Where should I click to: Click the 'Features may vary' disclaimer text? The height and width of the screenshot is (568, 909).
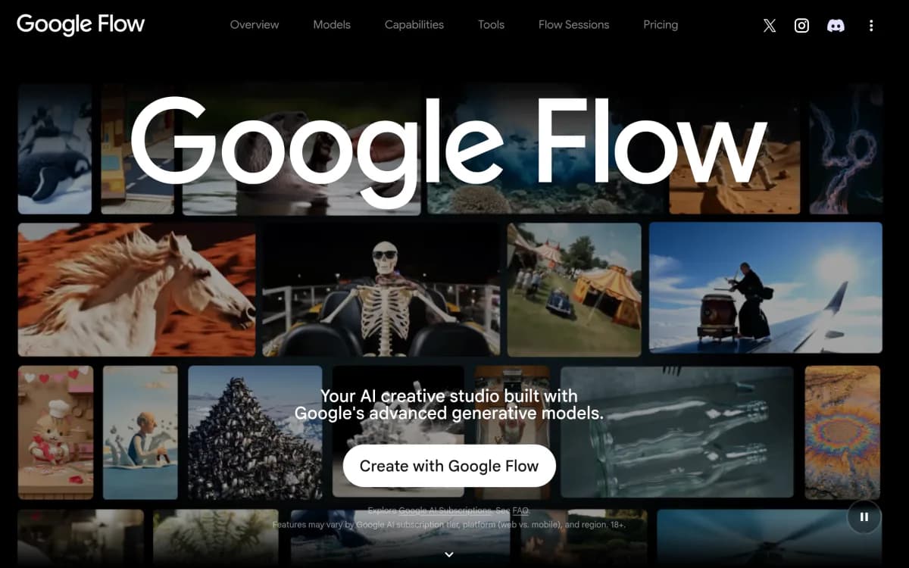click(x=449, y=524)
